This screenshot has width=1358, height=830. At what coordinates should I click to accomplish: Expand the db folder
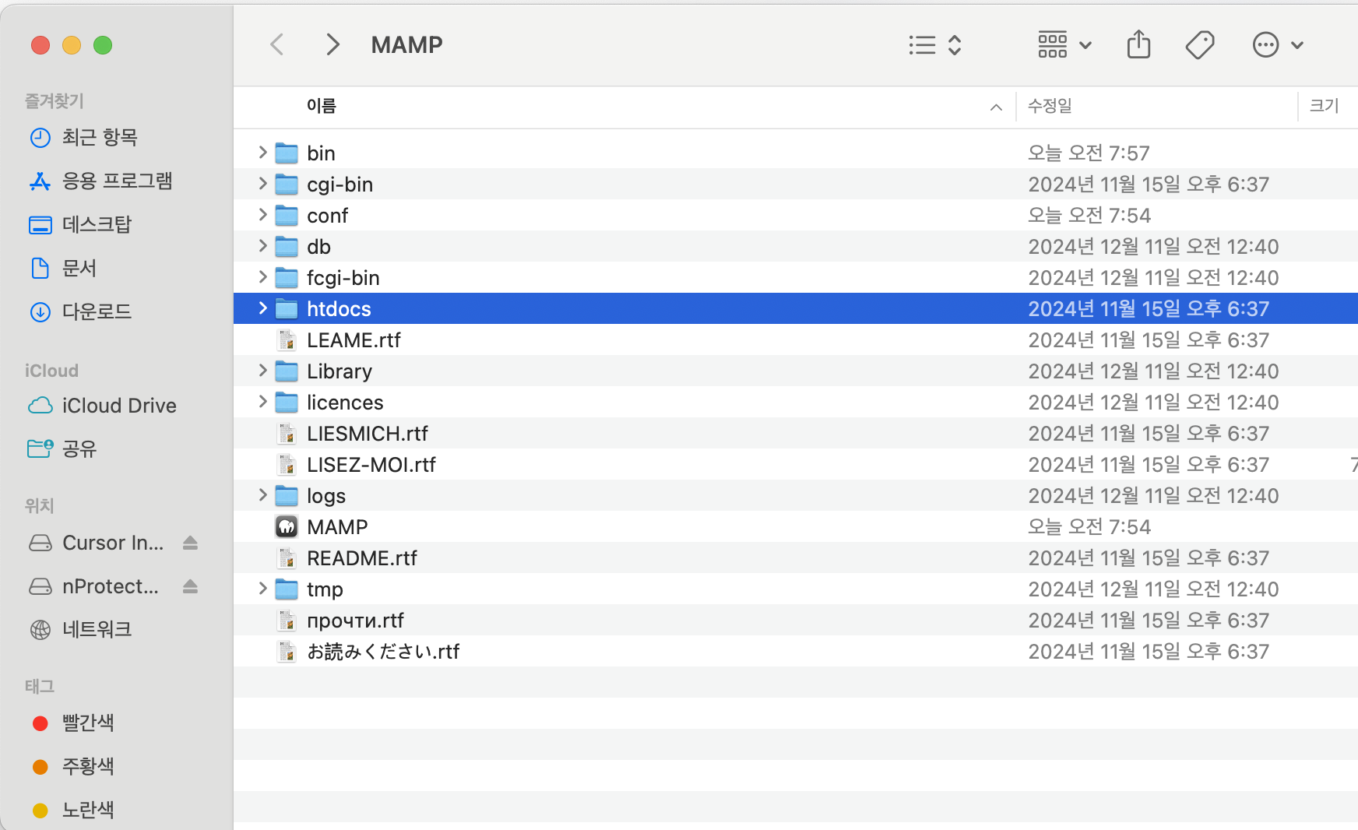262,246
